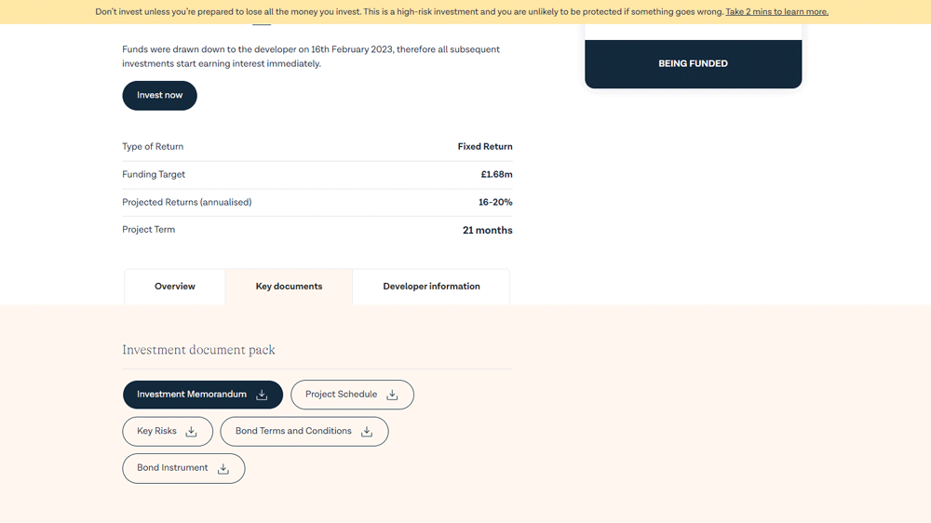Open the 'Take 2 mins to learn more' link

click(x=776, y=12)
